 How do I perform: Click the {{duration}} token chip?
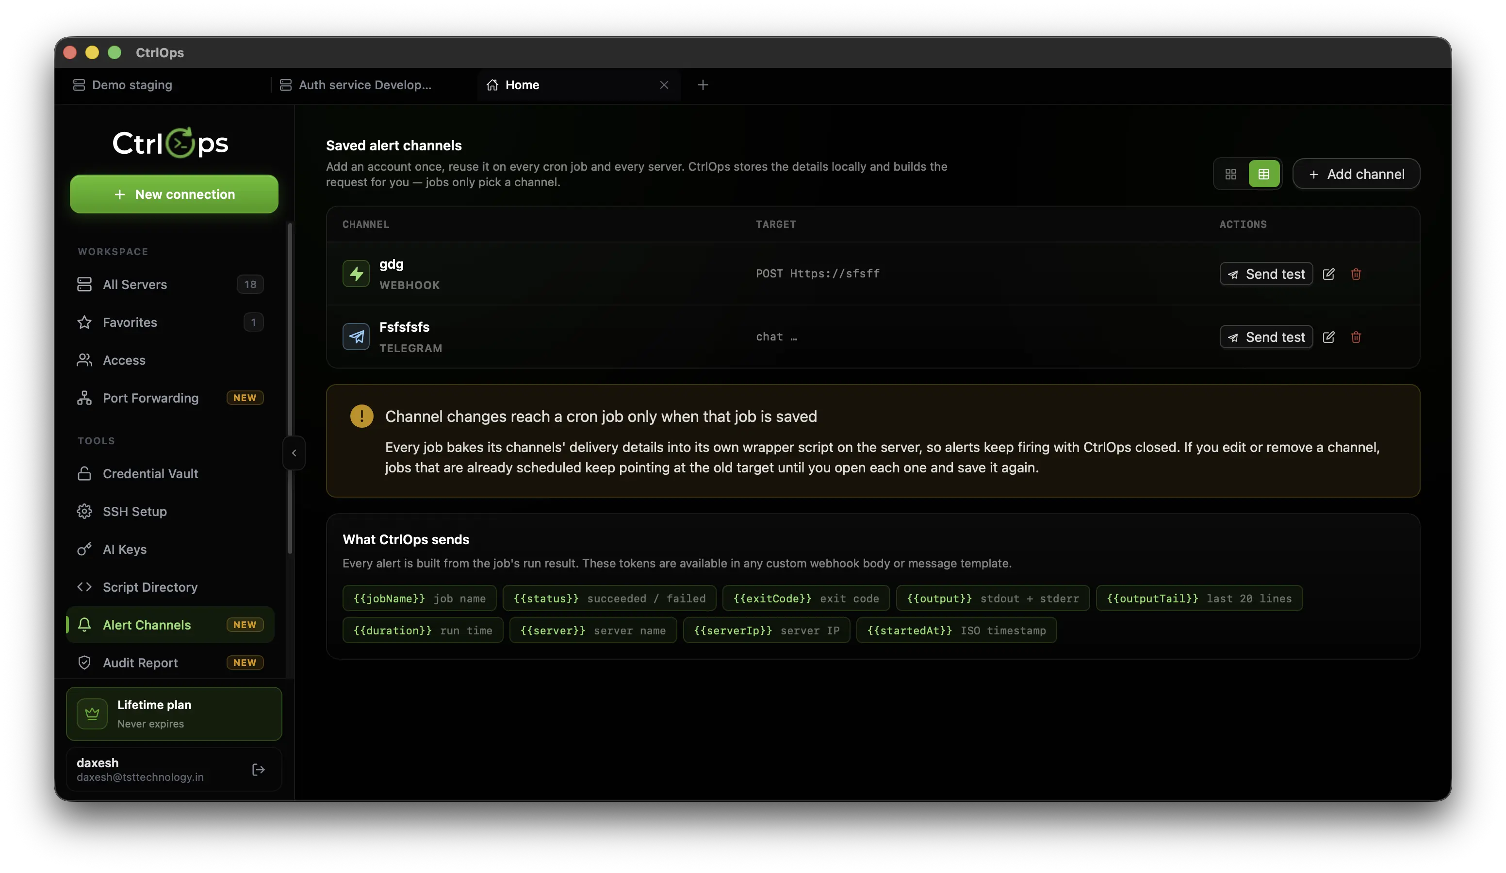coord(423,630)
